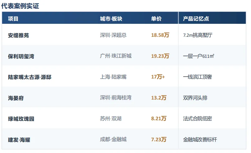
Task: Select the project name 保利玥玺湾
Action: 21,56
